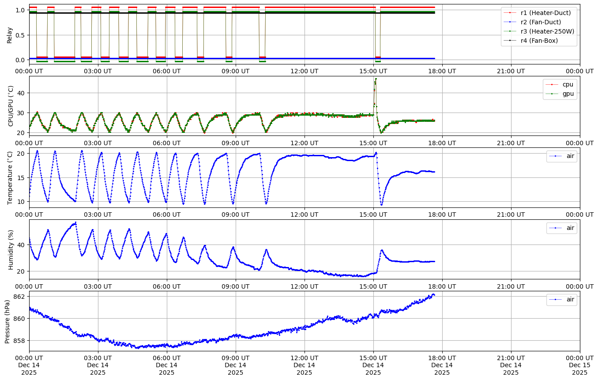Screen dimensions: 598x380
Task: Click the Dec 15 2025 date tick label
Action: [x=579, y=369]
